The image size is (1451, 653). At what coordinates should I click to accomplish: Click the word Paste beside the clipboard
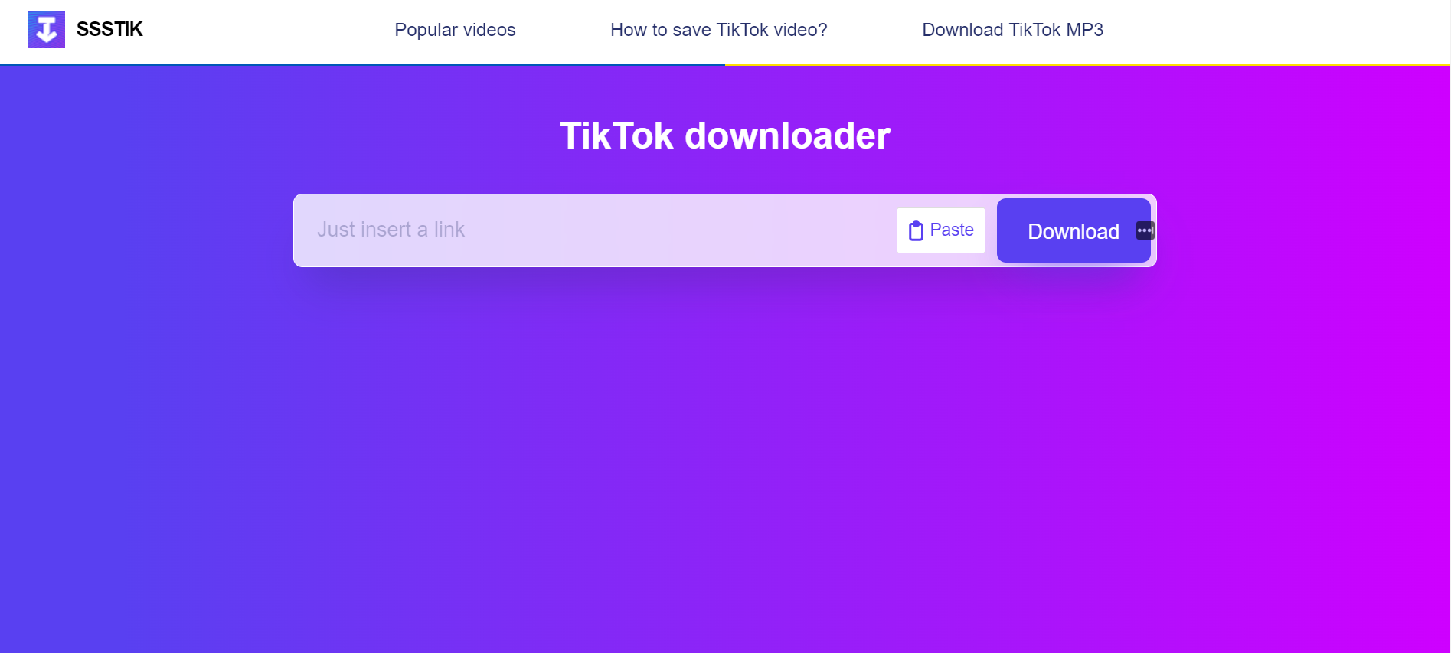pyautogui.click(x=952, y=230)
